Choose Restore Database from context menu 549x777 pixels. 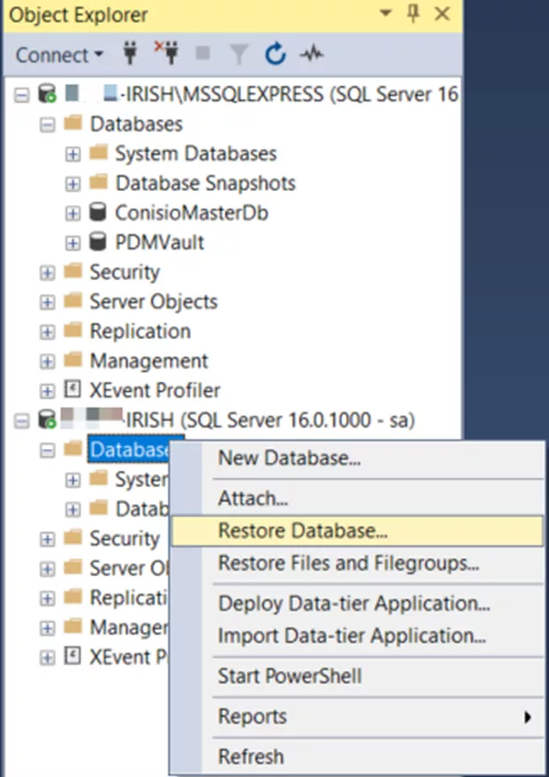(x=302, y=531)
